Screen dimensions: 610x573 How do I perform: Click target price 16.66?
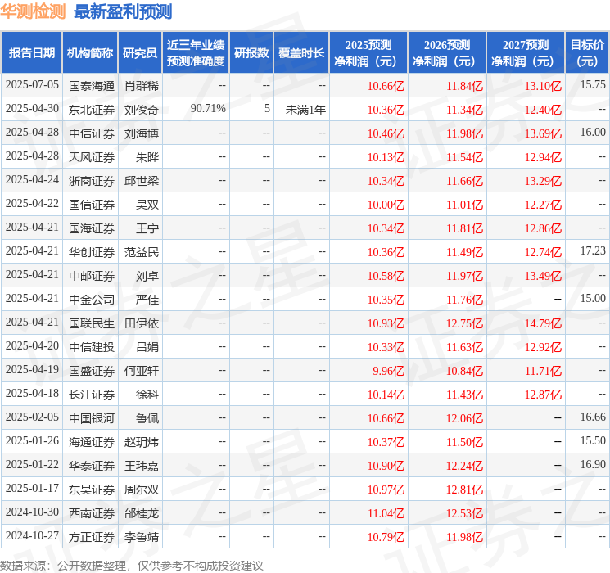pos(593,417)
